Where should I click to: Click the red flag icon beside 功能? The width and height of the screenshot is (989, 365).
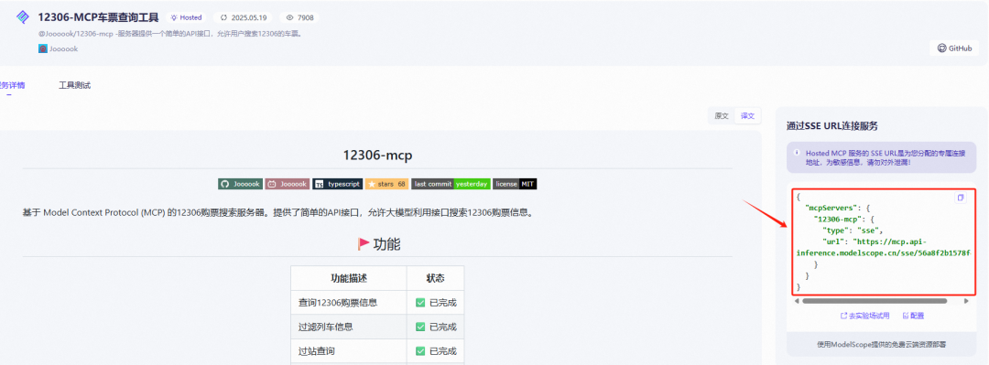364,244
